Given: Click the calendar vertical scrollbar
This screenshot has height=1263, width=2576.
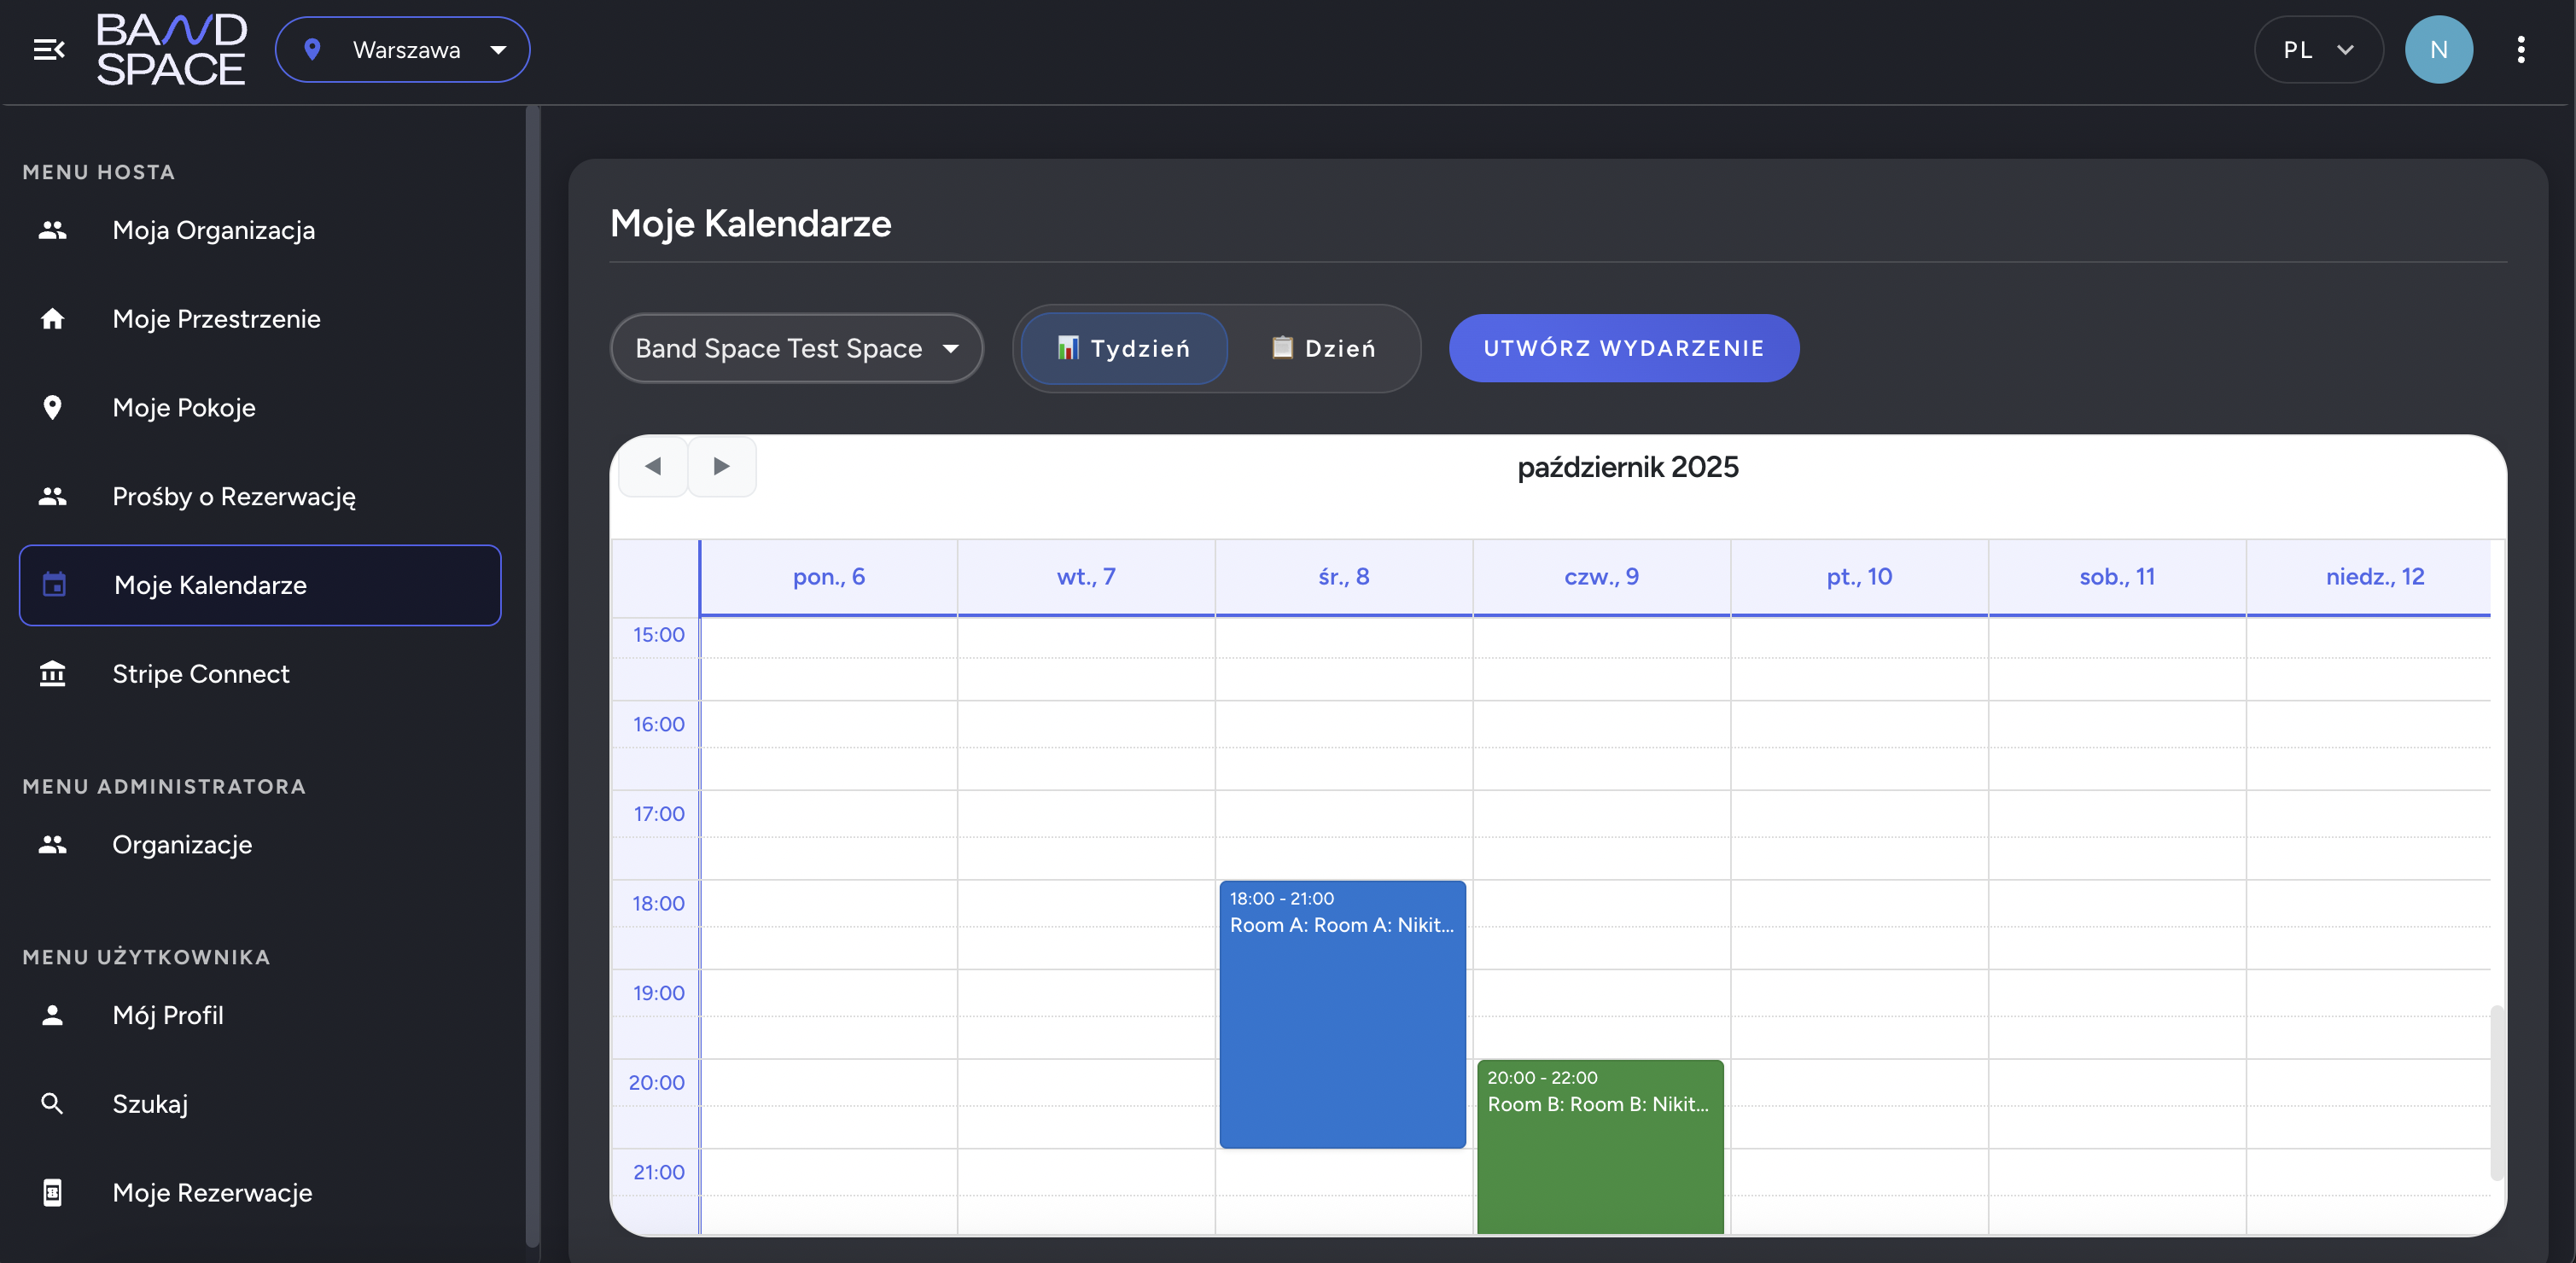Looking at the screenshot, I should pos(2496,1092).
